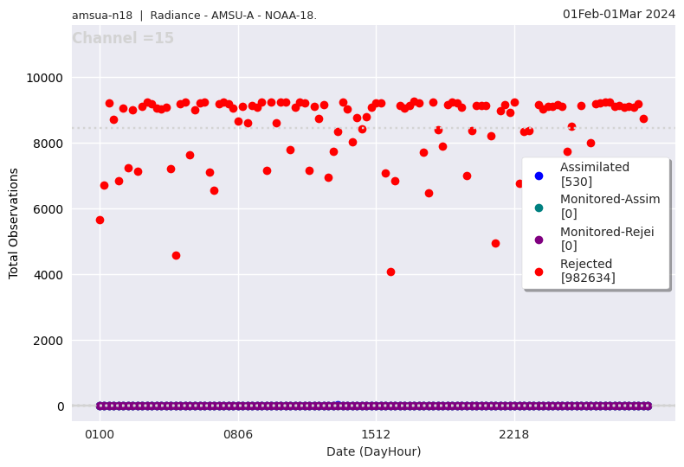
Task: Select the Assimilated [530] legend label
Action: click(x=595, y=175)
